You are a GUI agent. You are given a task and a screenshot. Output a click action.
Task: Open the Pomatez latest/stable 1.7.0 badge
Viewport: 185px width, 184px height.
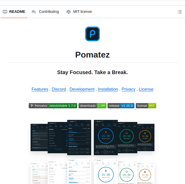point(53,106)
